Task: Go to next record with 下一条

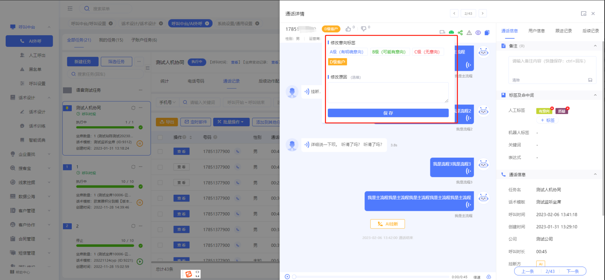Action: pyautogui.click(x=572, y=271)
